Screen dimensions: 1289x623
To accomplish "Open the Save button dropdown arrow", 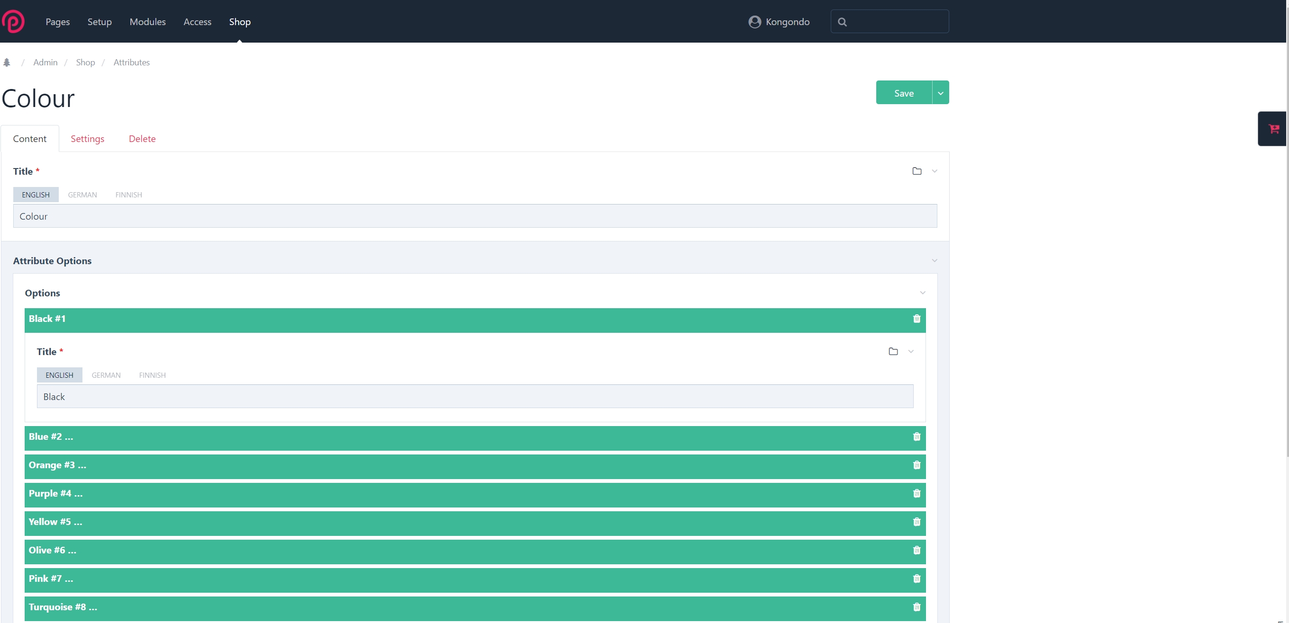I will point(941,92).
